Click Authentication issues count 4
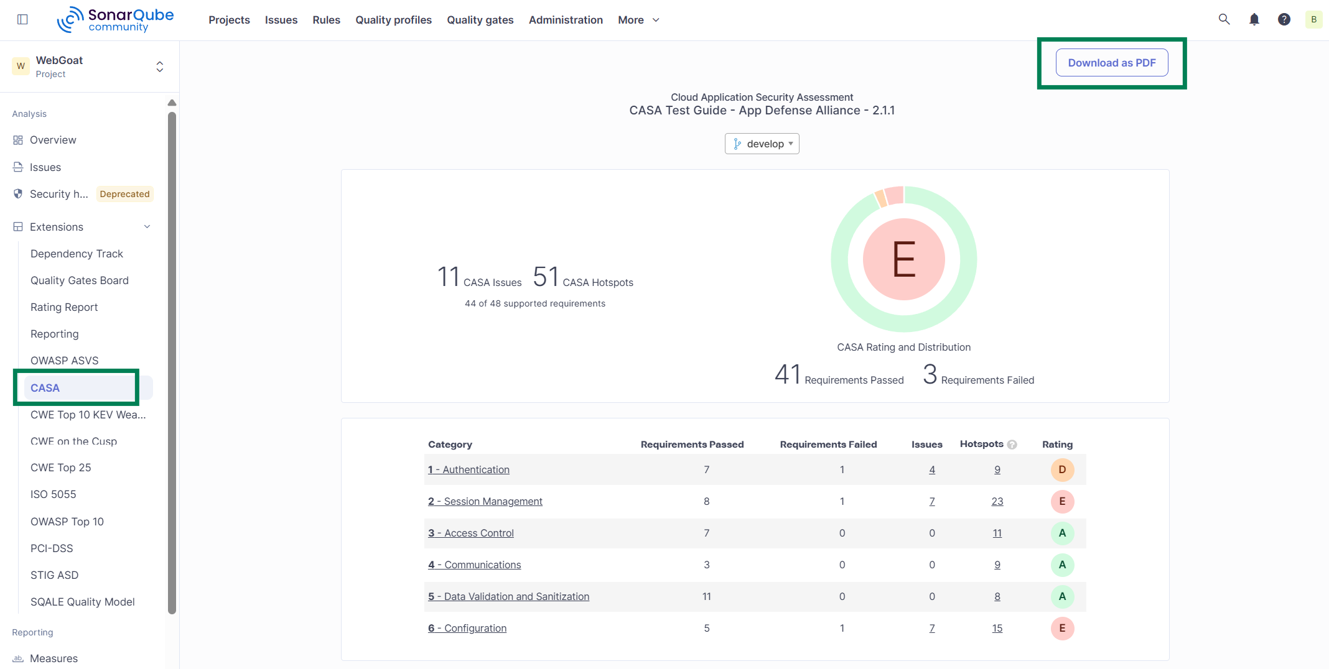The image size is (1329, 669). click(x=932, y=469)
